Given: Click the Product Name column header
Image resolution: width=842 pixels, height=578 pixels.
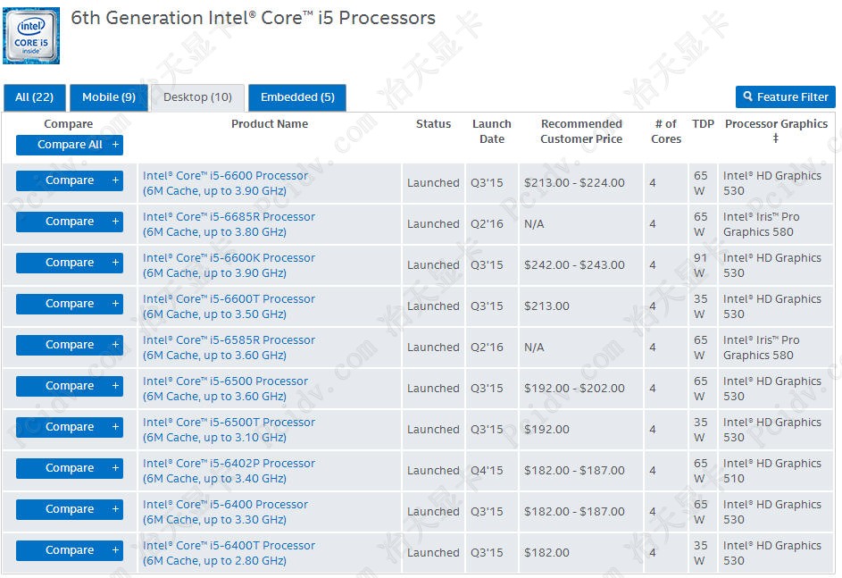Looking at the screenshot, I should (x=270, y=124).
